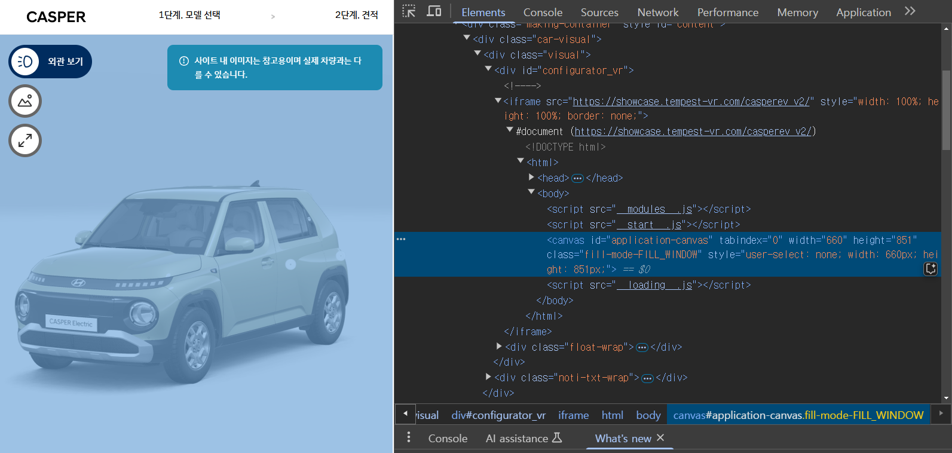Click the fullscreen expand arrows icon
This screenshot has width=952, height=453.
click(x=25, y=140)
